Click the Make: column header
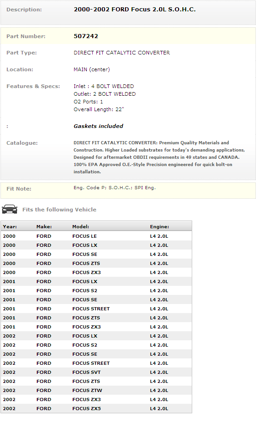Image resolution: width=259 pixels, height=436 pixels. click(44, 226)
